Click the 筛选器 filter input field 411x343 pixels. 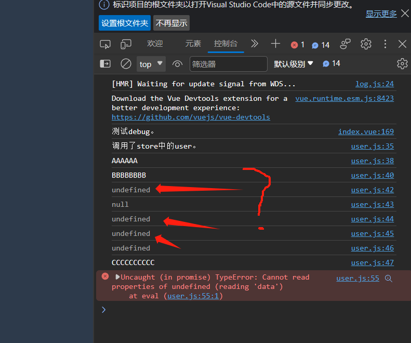tap(228, 64)
